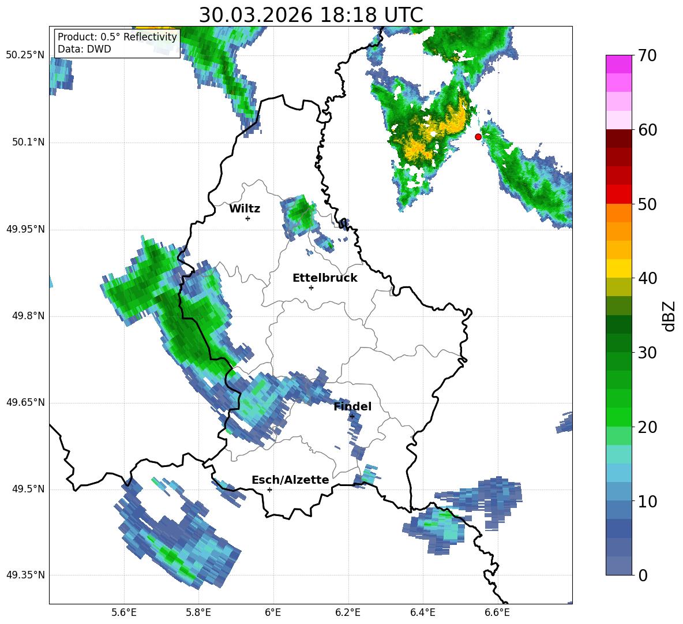Screen dimensions: 683x624
Task: Click the 50.25°N latitude label
Action: (x=25, y=55)
